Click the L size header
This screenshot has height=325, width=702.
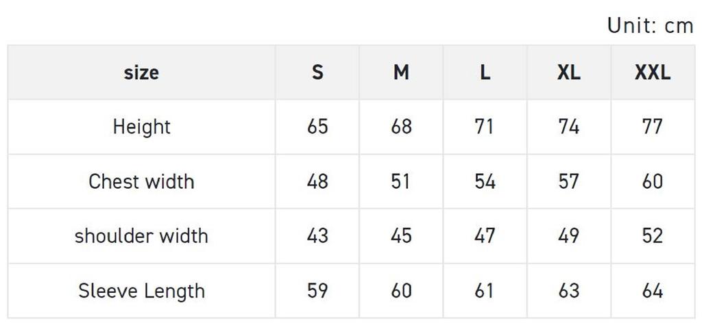(485, 73)
